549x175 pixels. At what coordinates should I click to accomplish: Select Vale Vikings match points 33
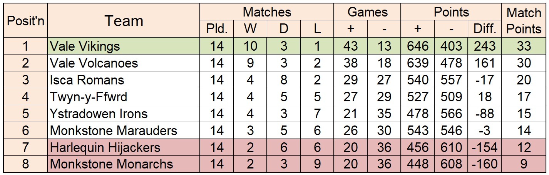click(524, 46)
